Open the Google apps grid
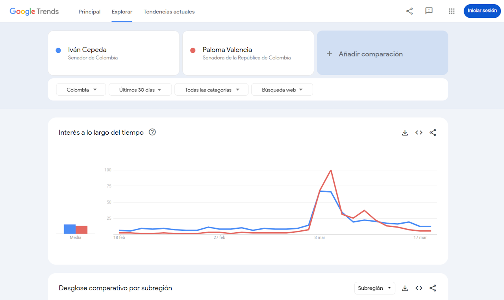The height and width of the screenshot is (300, 504). (x=452, y=11)
